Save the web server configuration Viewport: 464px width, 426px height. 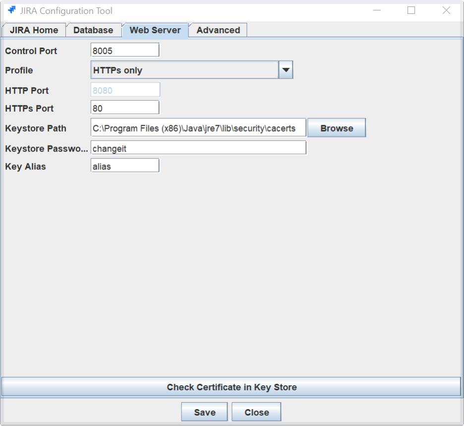pos(204,412)
